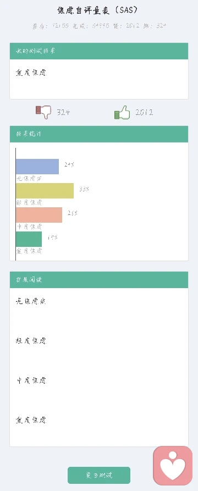
Task: Open the pink heart floating icon
Action: pos(173,466)
